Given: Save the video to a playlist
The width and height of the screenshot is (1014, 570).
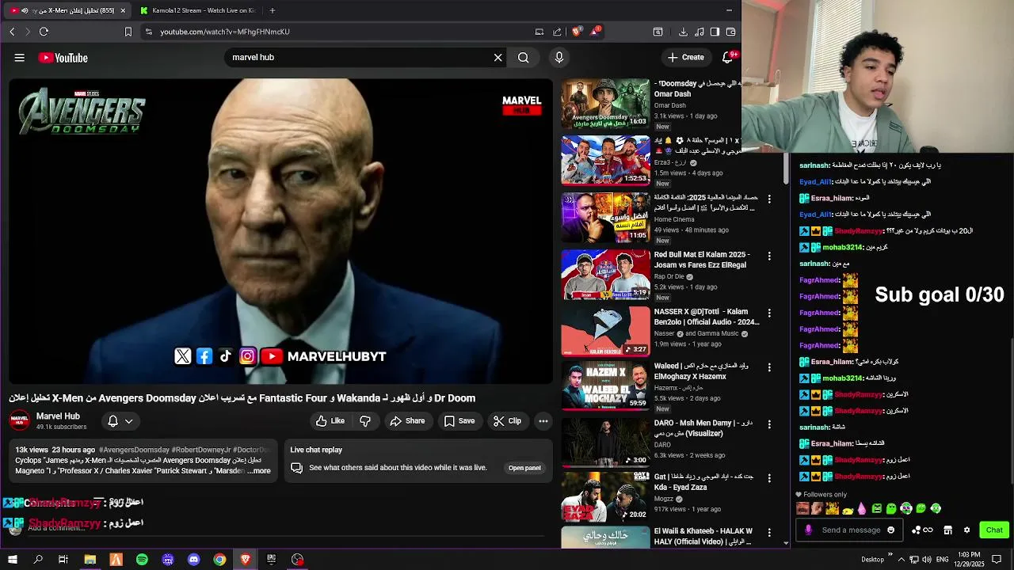Looking at the screenshot, I should point(459,421).
